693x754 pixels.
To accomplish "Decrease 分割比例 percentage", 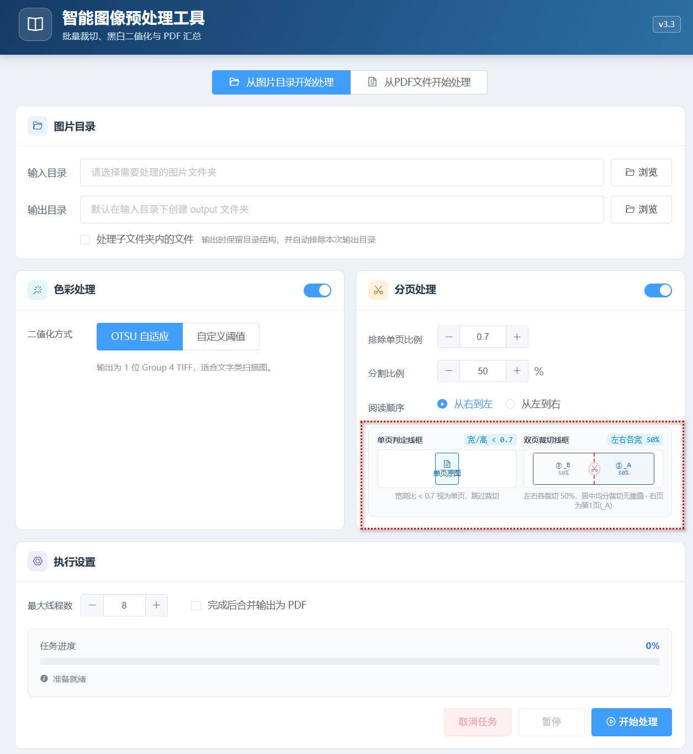I will click(x=448, y=371).
